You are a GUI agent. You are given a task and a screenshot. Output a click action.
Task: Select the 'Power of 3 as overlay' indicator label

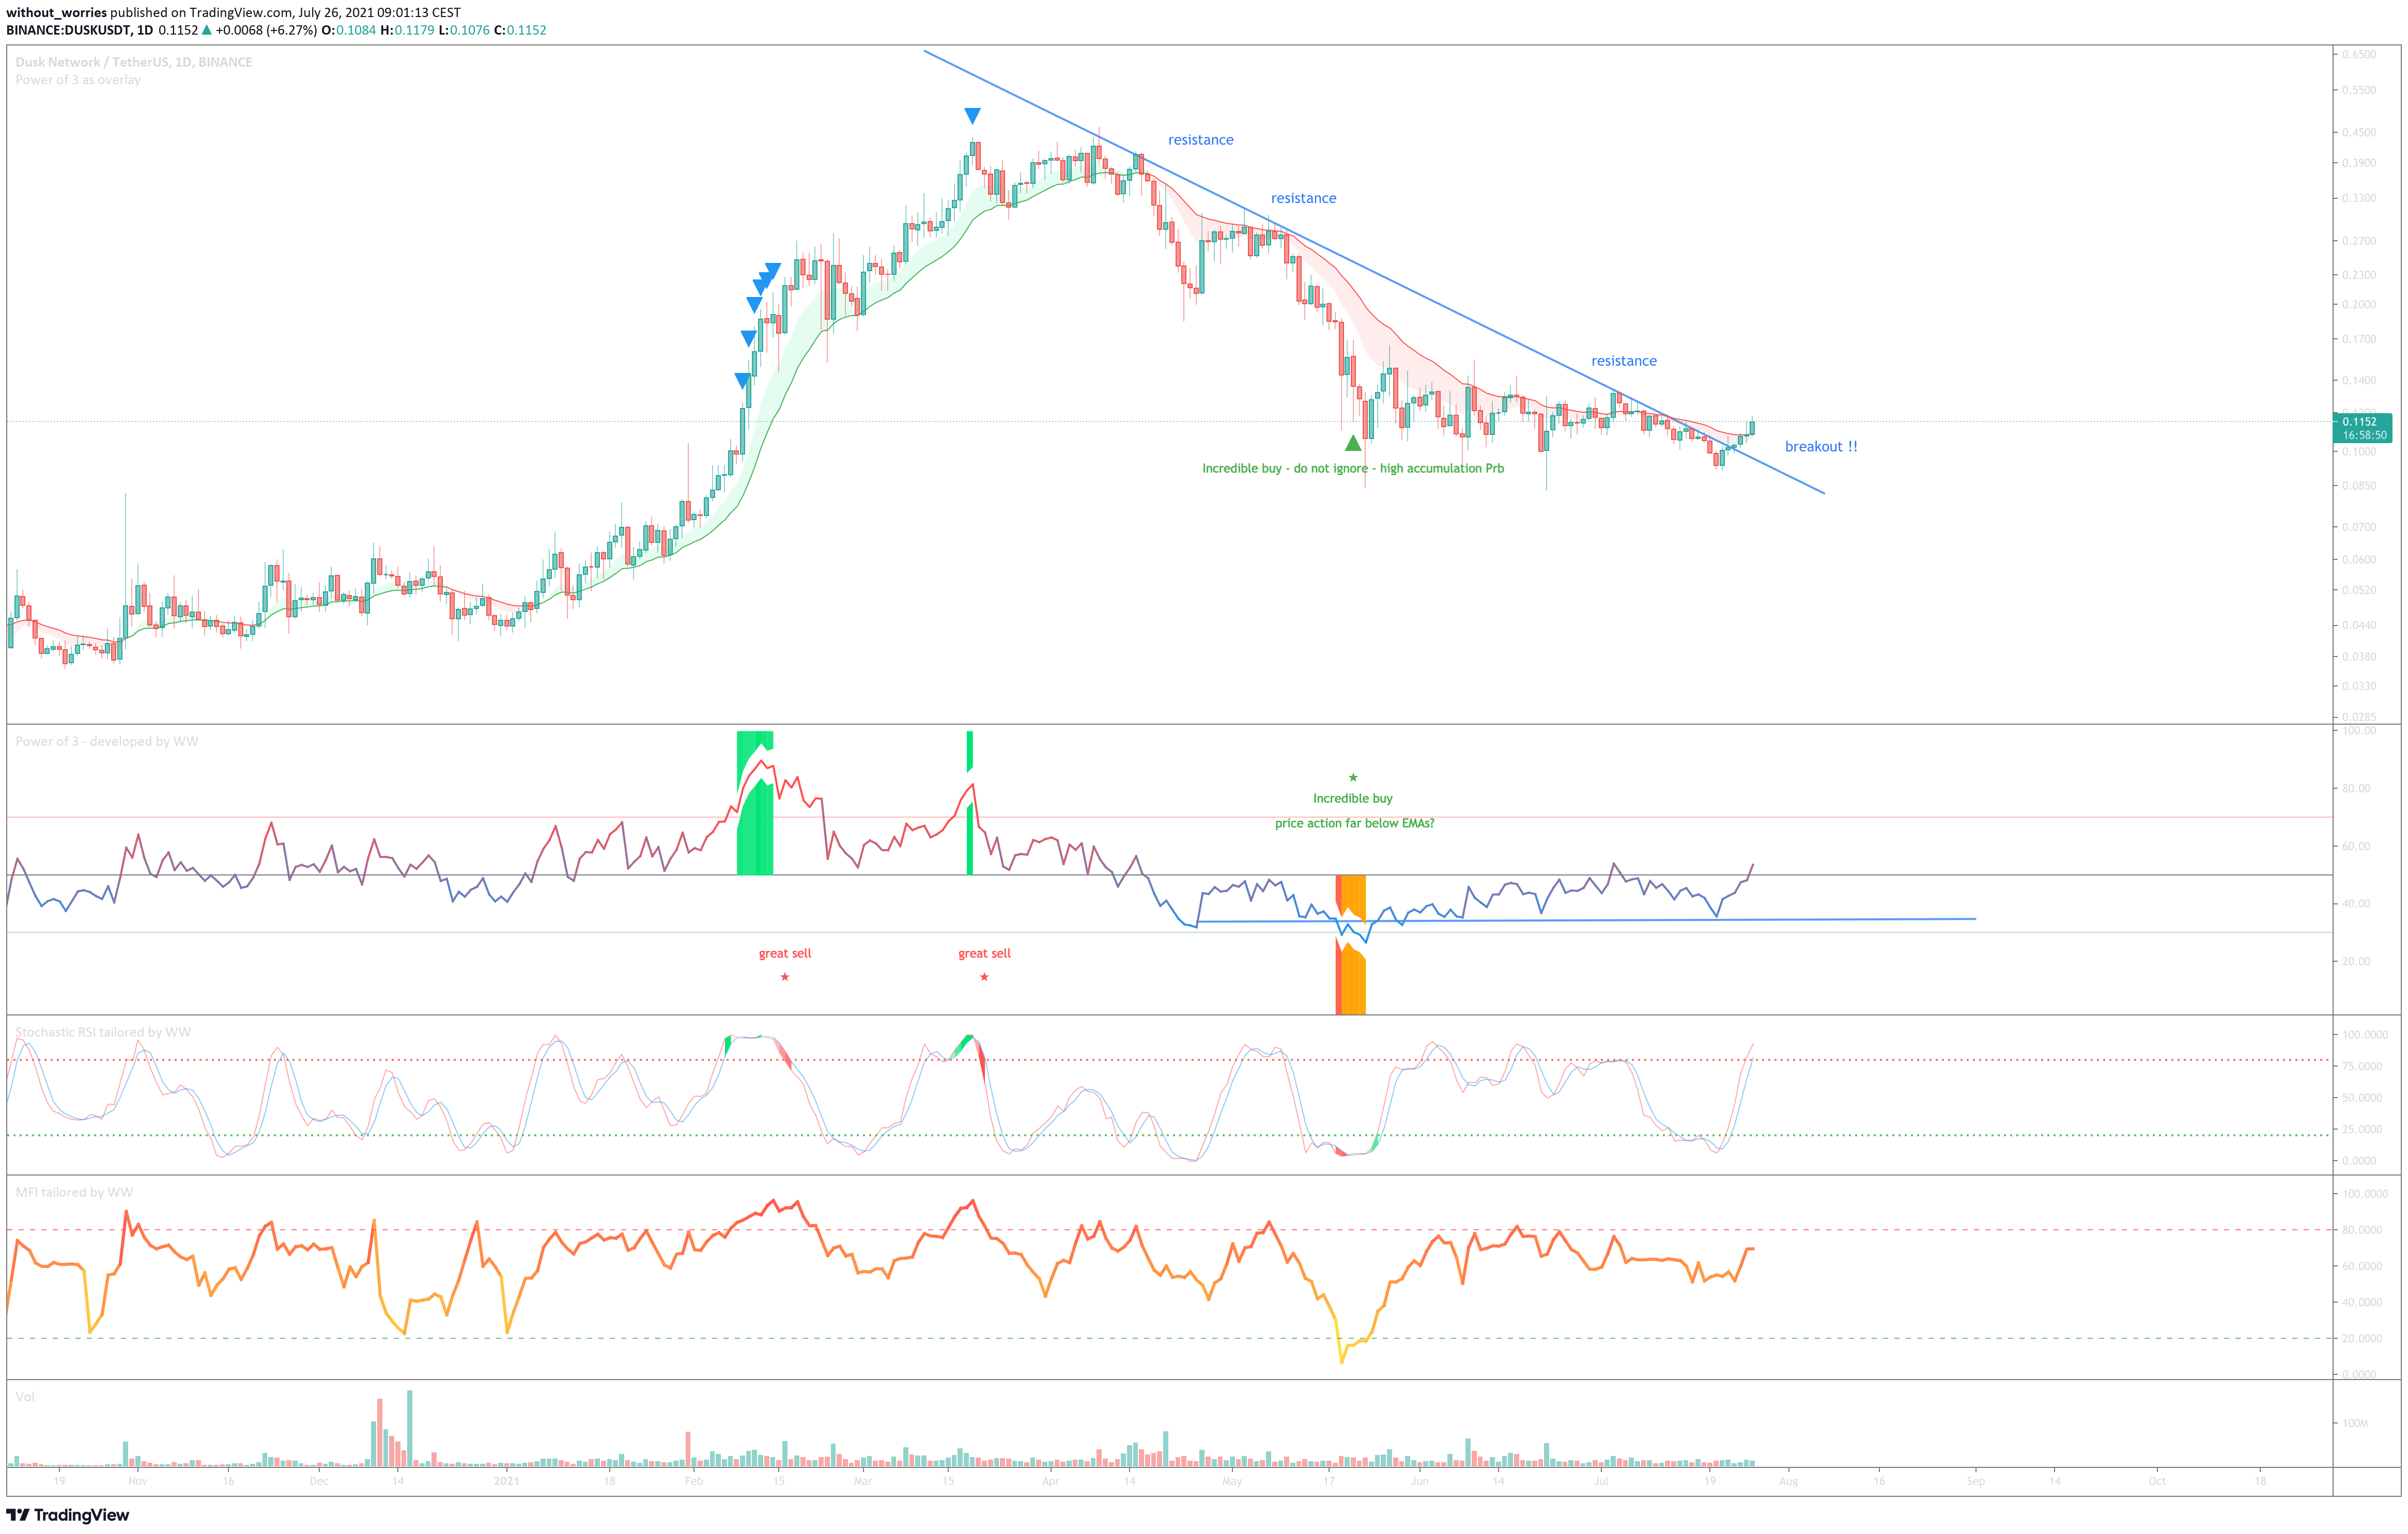78,80
